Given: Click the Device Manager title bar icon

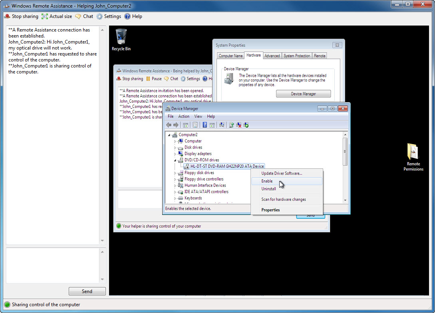Looking at the screenshot, I should tap(168, 109).
